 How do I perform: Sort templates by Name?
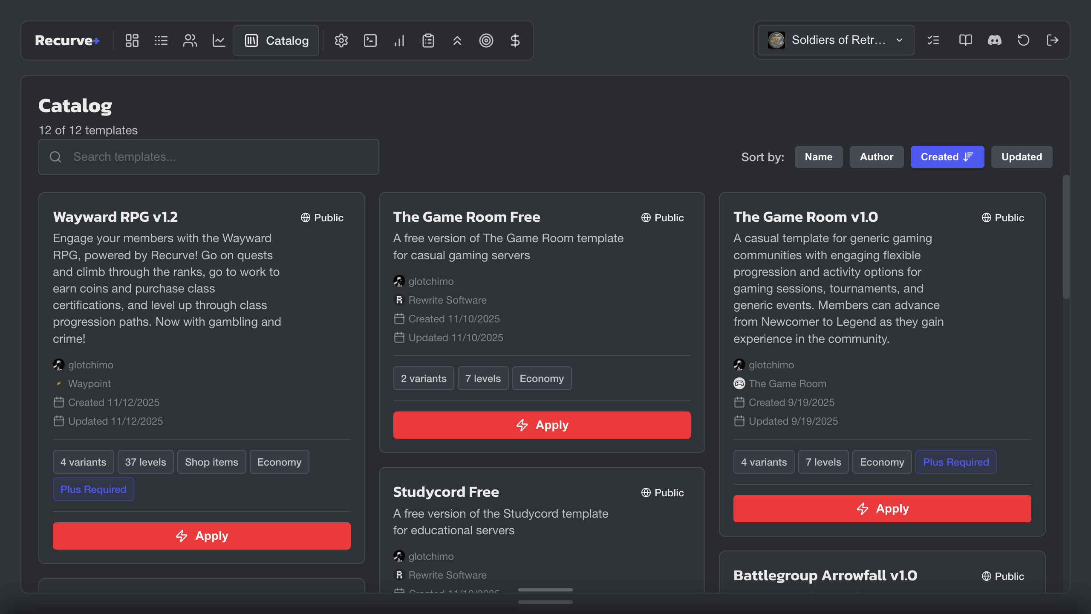click(x=818, y=157)
